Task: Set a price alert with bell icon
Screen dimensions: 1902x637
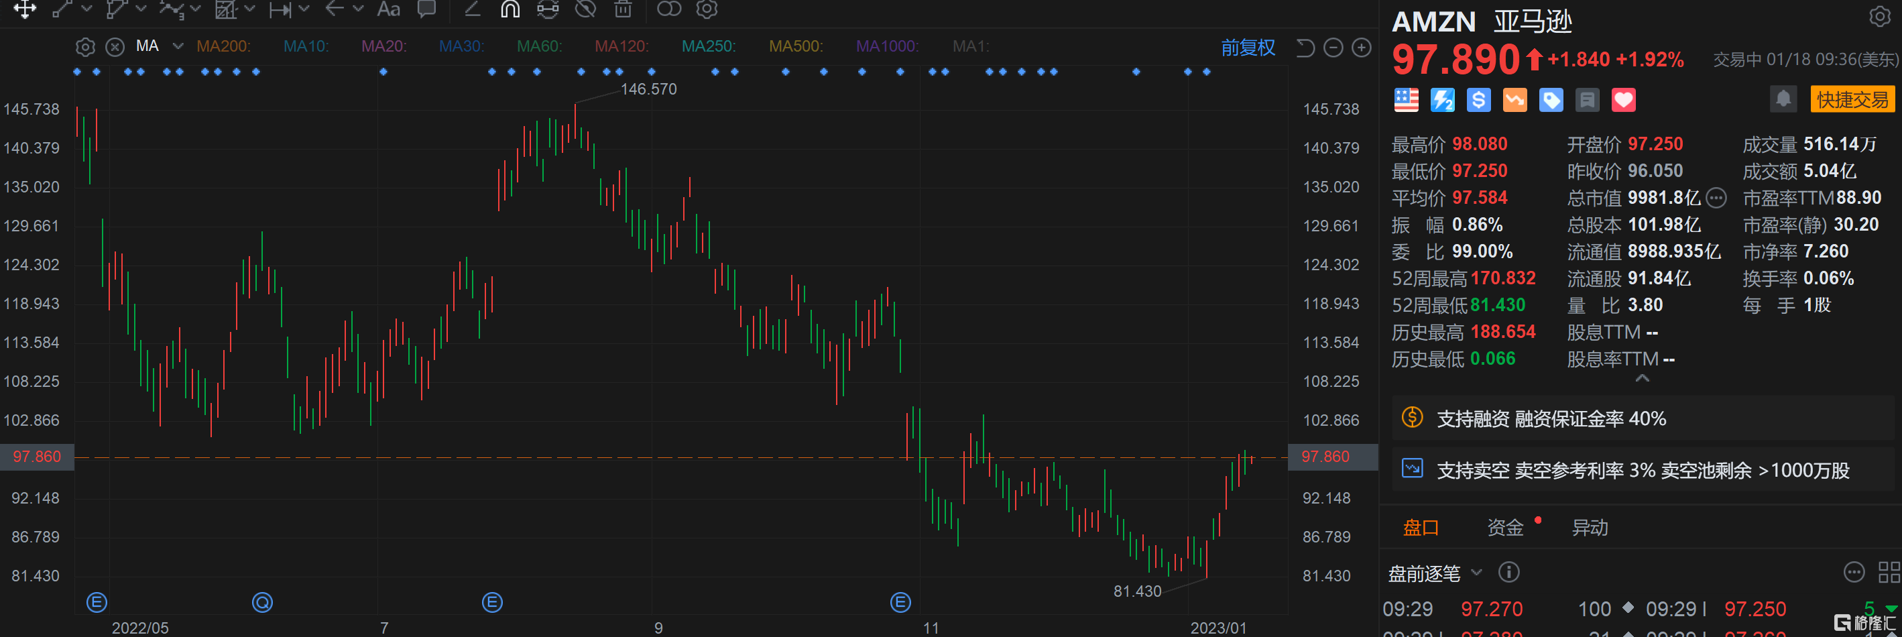Action: pos(1783,99)
